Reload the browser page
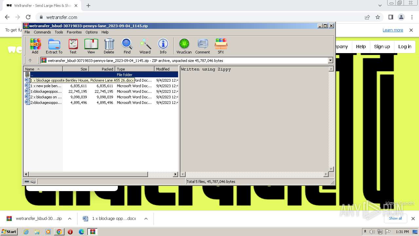 (x=28, y=17)
